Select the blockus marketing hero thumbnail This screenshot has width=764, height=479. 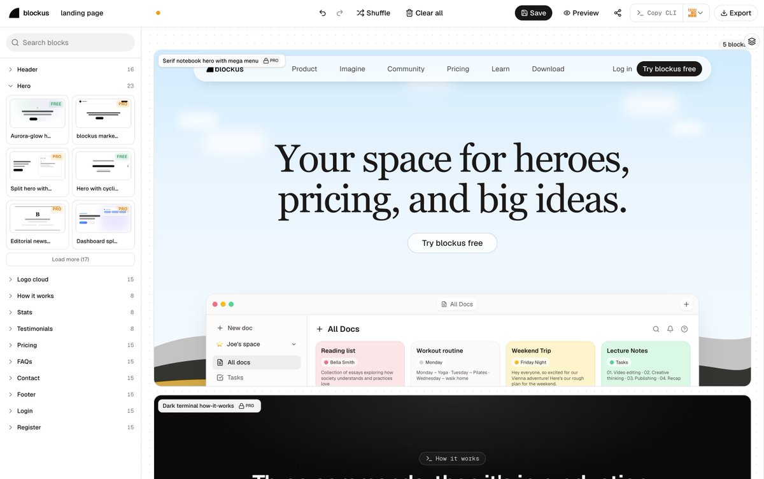click(x=103, y=120)
